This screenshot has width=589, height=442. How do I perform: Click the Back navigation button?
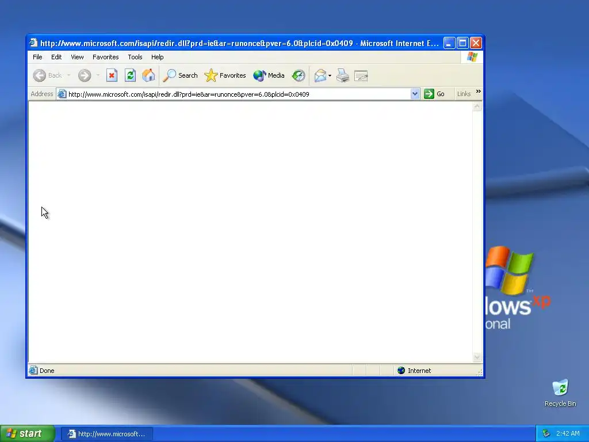point(47,75)
